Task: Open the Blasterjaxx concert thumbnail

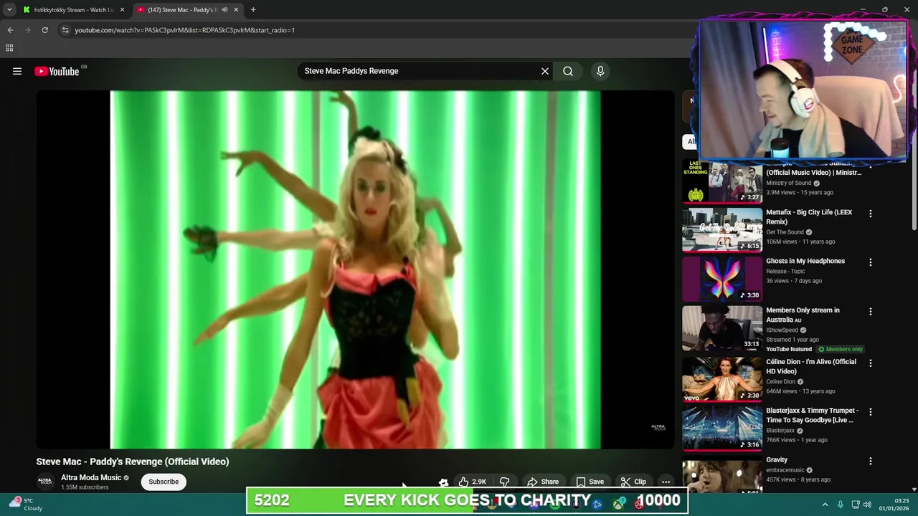Action: point(722,429)
